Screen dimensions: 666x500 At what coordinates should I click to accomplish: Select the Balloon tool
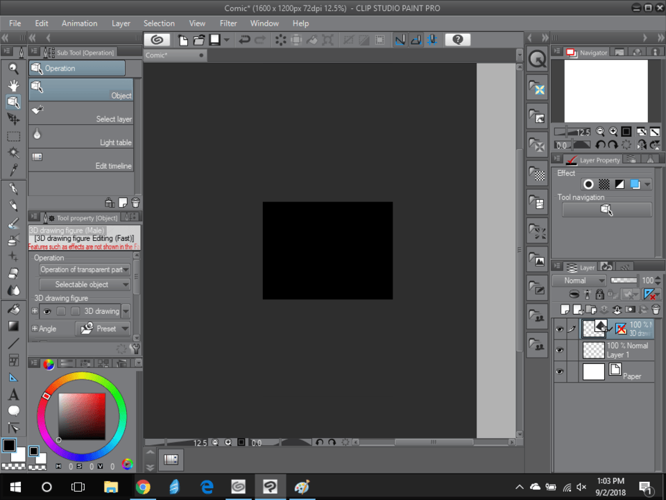pyautogui.click(x=14, y=410)
